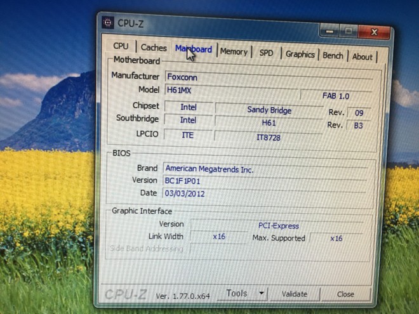Click the chipset Rev. 09 value

359,113
